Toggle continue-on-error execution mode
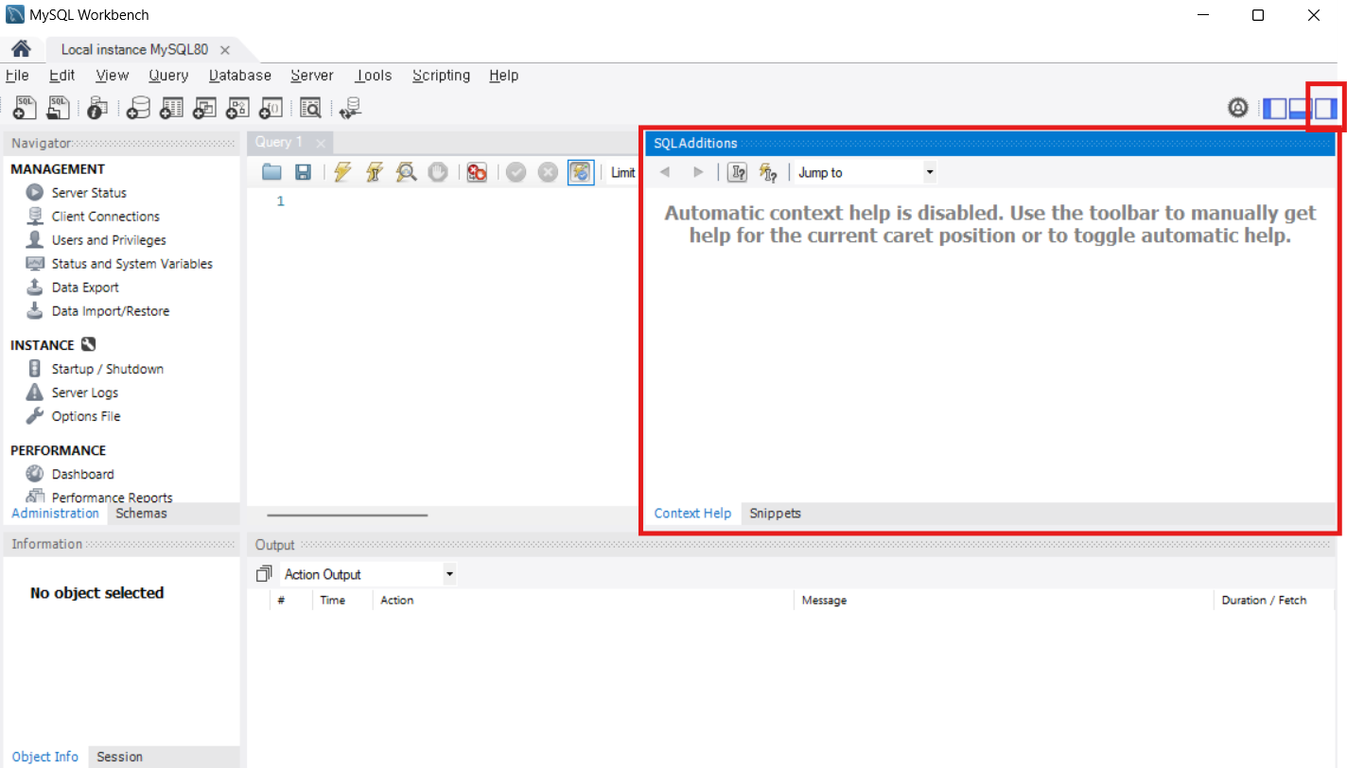Viewport: 1347px width, 768px height. [477, 172]
